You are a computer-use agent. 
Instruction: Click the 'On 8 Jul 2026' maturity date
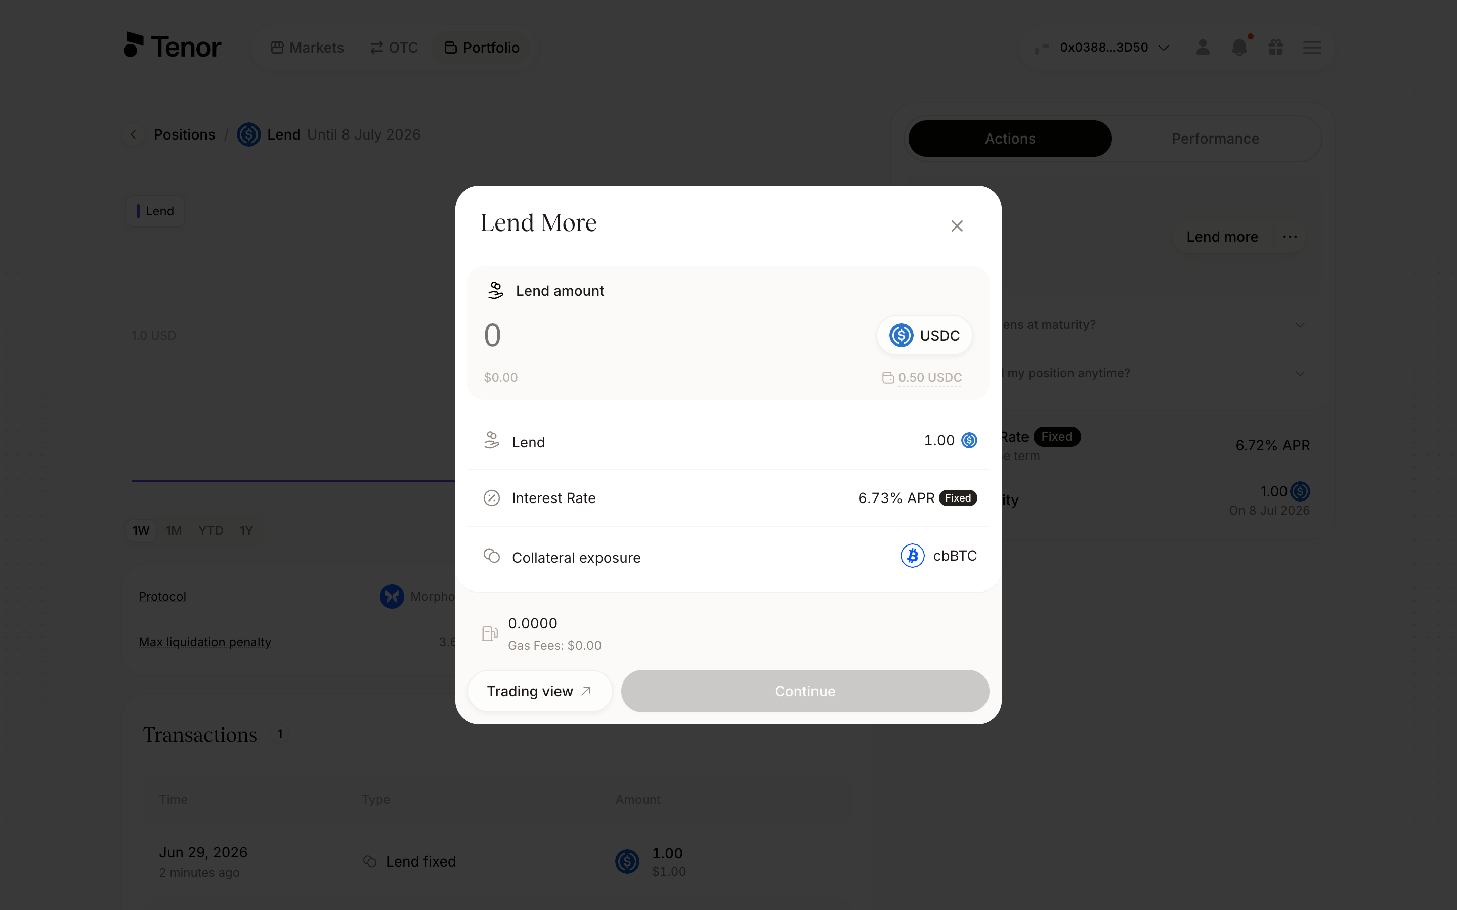pos(1269,511)
